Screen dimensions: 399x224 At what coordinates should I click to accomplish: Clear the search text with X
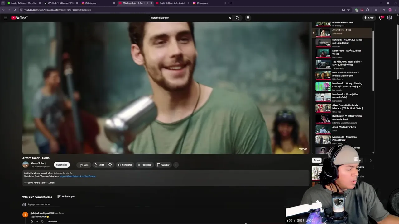coord(230,18)
